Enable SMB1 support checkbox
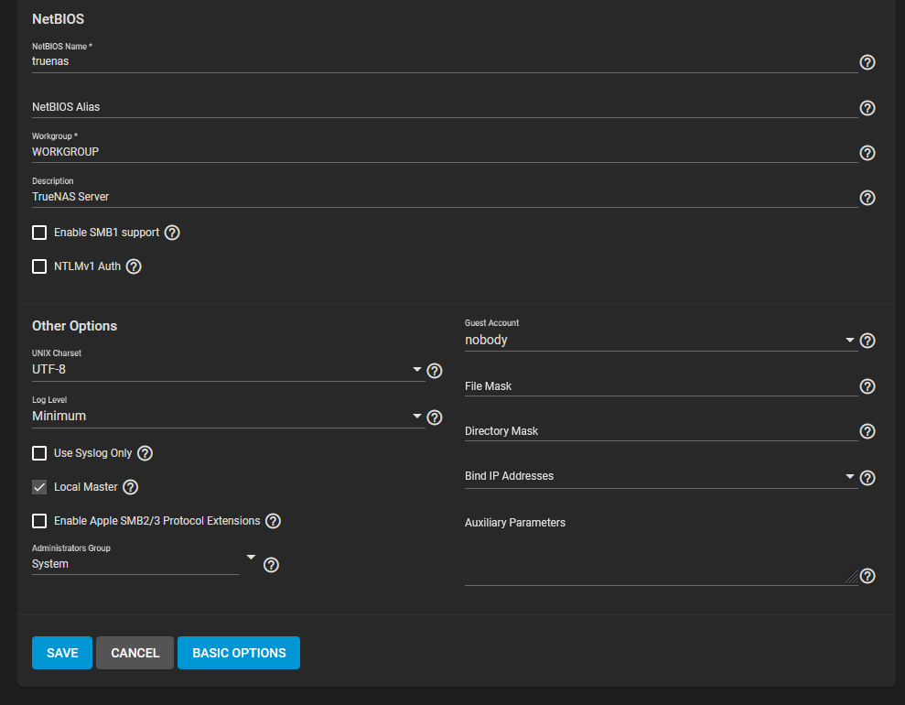The image size is (905, 705). pyautogui.click(x=39, y=233)
